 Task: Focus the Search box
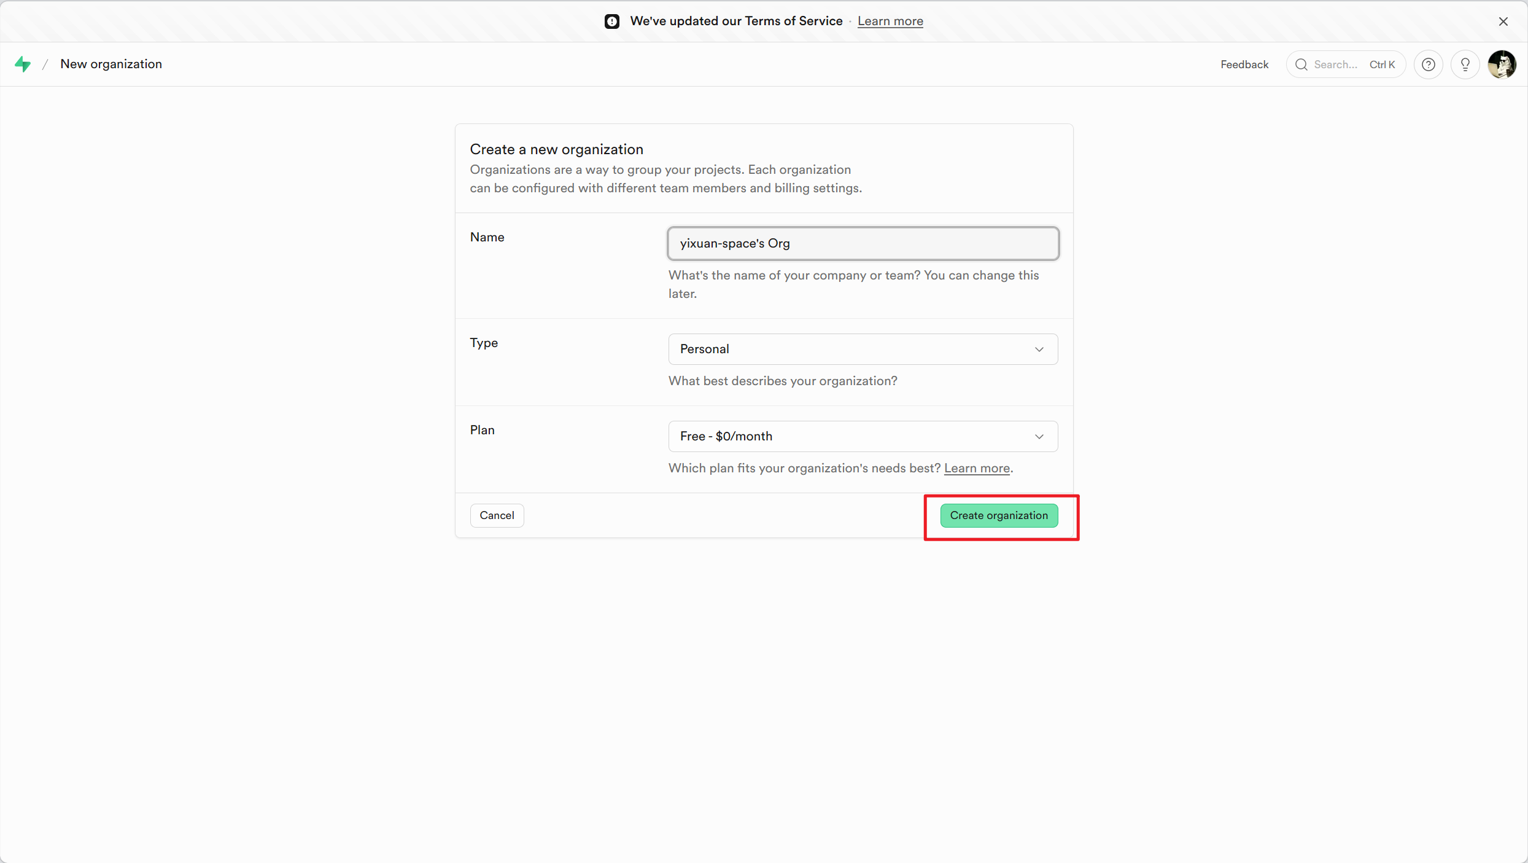click(x=1346, y=64)
